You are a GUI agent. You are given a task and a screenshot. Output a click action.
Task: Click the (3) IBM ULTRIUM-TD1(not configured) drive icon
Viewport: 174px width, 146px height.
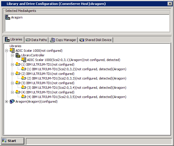[x=18, y=83]
